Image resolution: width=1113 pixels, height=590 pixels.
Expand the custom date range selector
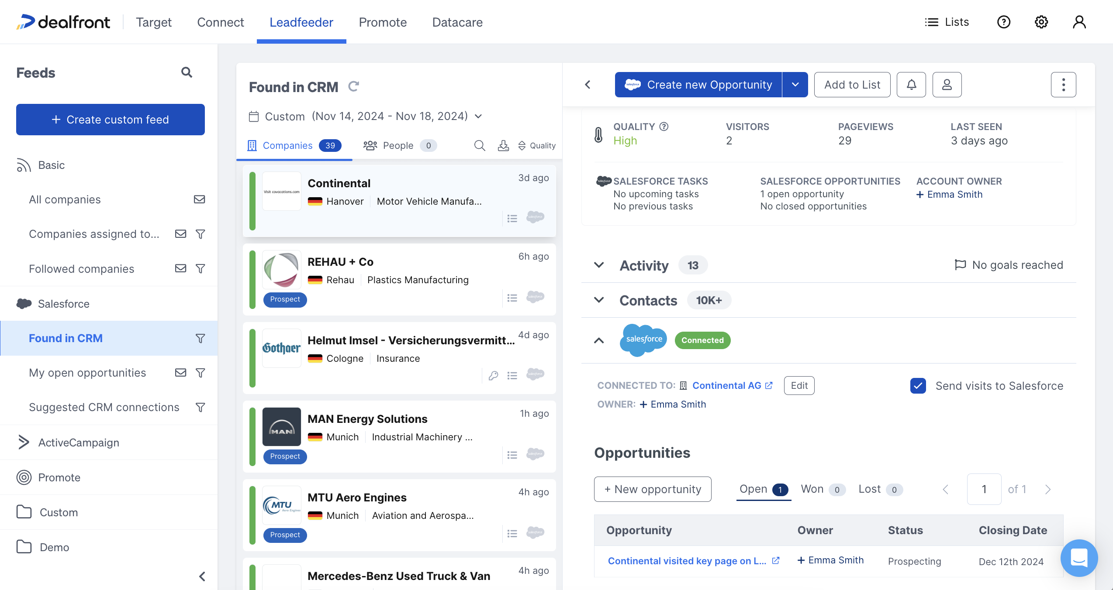[x=478, y=116]
